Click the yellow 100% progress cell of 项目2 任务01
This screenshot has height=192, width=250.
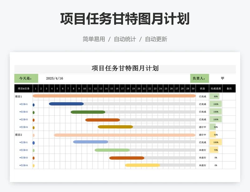[x=216, y=142]
